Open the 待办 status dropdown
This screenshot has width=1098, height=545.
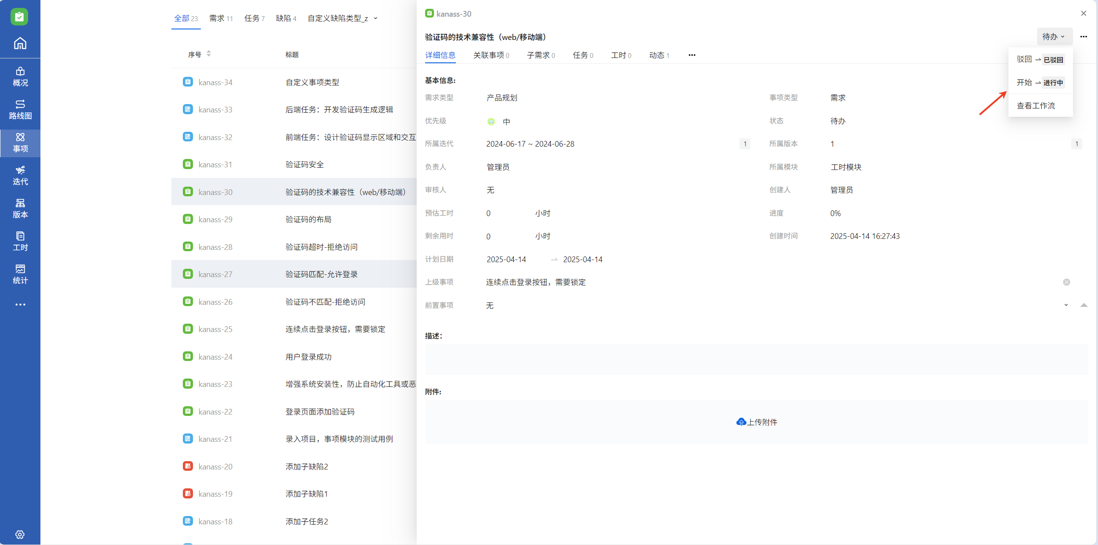point(1054,36)
